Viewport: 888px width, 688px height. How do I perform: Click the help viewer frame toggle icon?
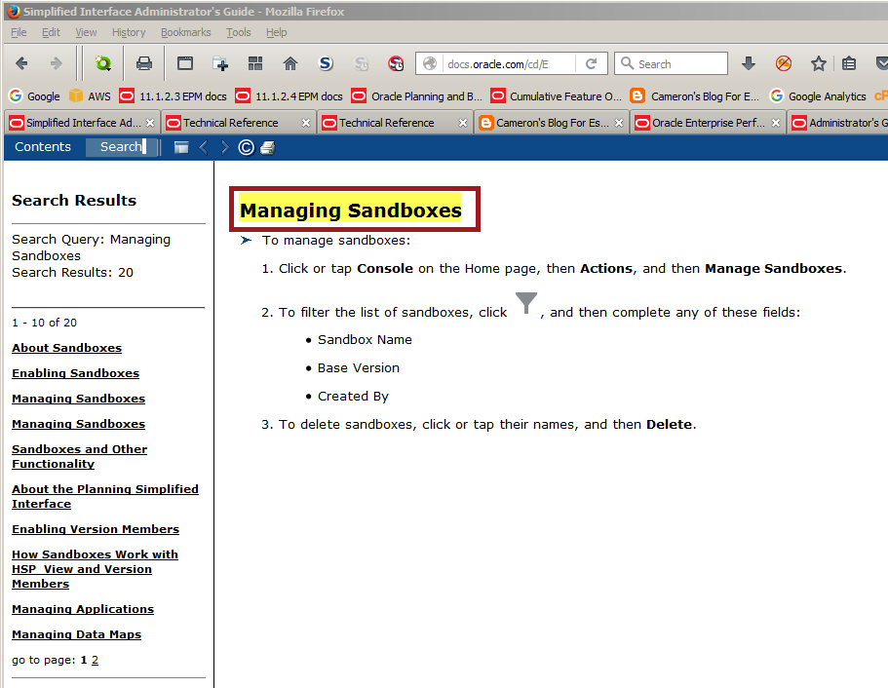181,148
